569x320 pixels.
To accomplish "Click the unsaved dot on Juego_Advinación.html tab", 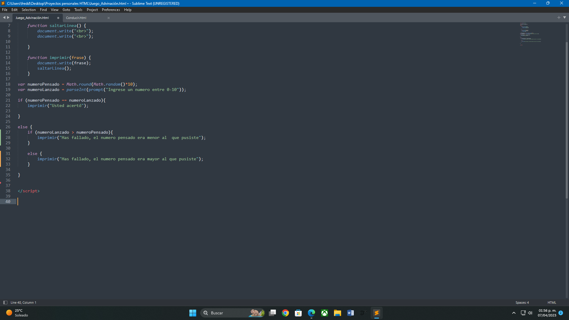I will (58, 18).
